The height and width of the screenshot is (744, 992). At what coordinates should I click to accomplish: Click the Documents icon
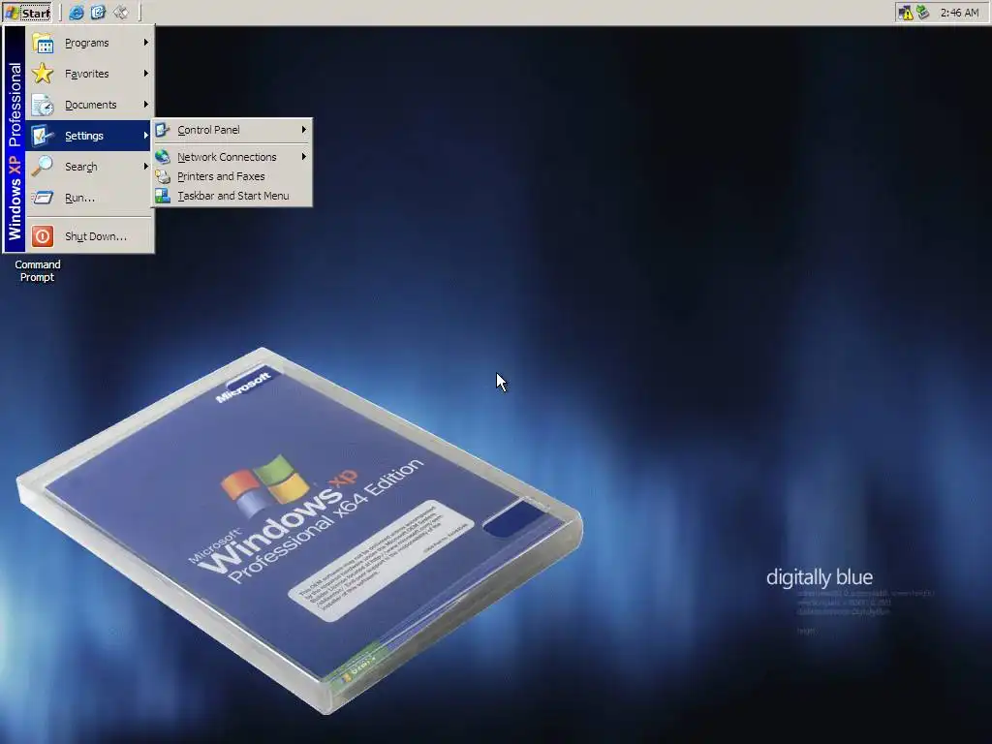point(43,105)
